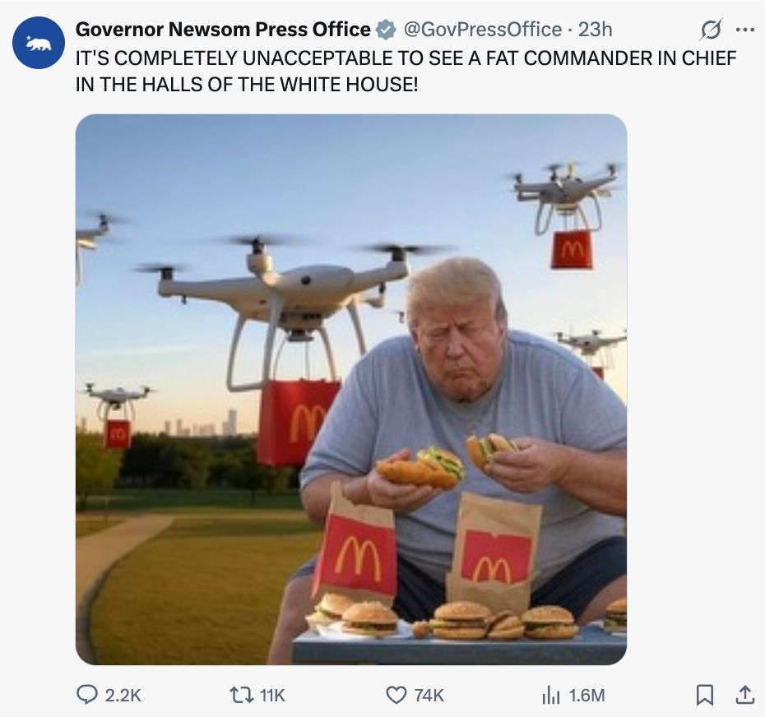Image resolution: width=765 pixels, height=717 pixels.
Task: Open Governor Newsom Press Office profile name
Action: (x=223, y=30)
